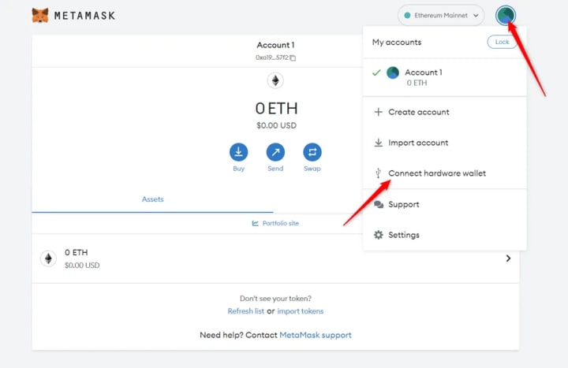Click the My accounts heading
The image size is (568, 368).
(x=397, y=43)
